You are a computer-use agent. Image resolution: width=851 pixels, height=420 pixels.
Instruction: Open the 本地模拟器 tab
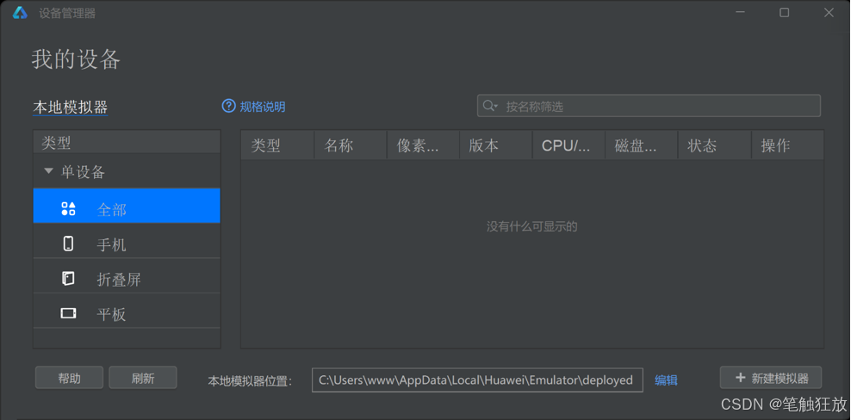pyautogui.click(x=71, y=107)
